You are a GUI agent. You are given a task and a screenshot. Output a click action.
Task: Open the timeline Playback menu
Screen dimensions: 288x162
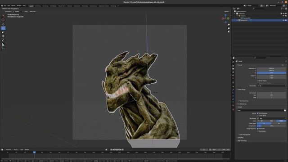[x=9, y=150]
